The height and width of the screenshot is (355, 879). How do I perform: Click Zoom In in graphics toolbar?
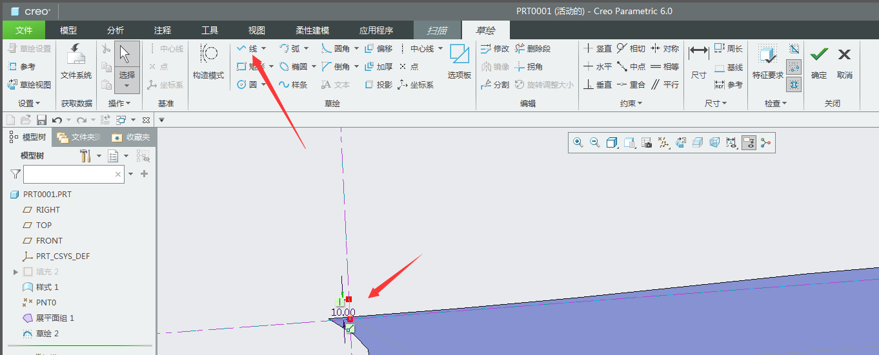coord(578,143)
